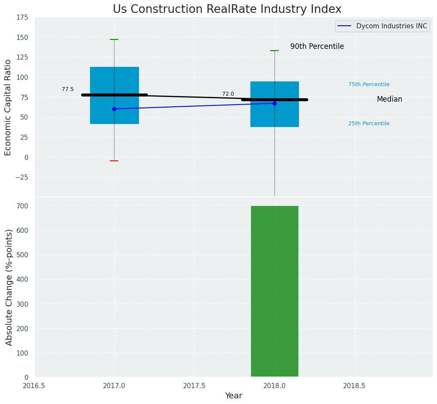This screenshot has width=437, height=404.
Task: Click the 77.5 median value label
Action: click(68, 89)
